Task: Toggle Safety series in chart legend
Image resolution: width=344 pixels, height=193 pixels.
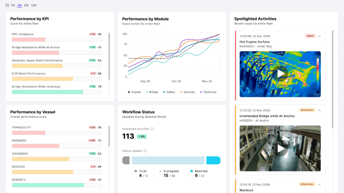Action: pos(169,92)
